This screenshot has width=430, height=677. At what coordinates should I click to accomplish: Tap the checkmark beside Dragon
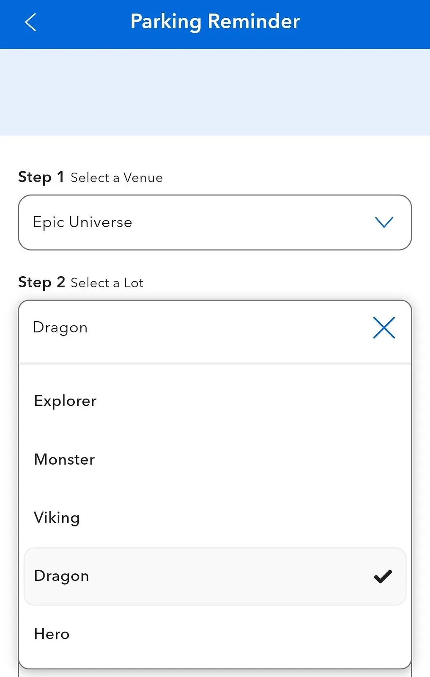click(383, 576)
